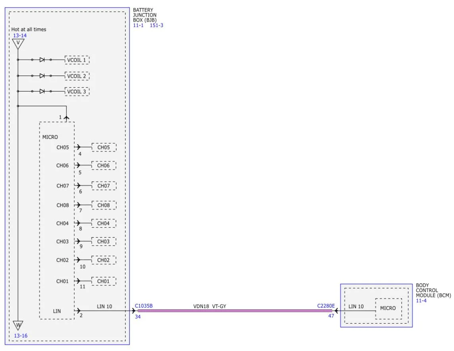The width and height of the screenshot is (454, 351).
Task: Click the CH05 label inside MICRO block
Action: coord(62,147)
